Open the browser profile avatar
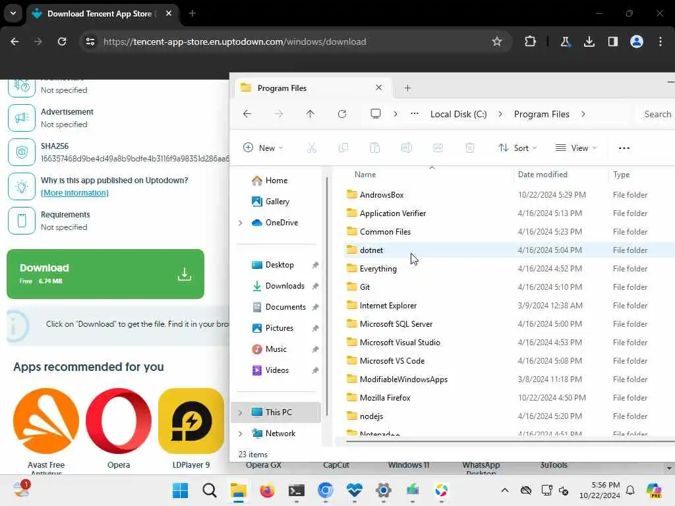Viewport: 675px width, 506px height. (637, 42)
